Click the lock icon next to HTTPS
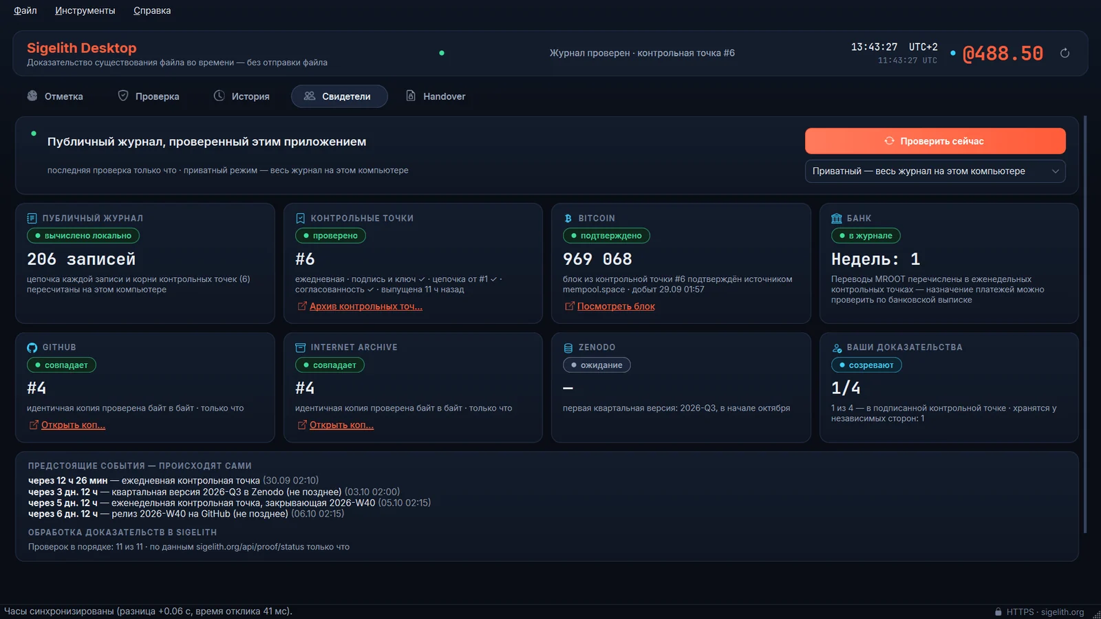The width and height of the screenshot is (1101, 619). pos(998,611)
